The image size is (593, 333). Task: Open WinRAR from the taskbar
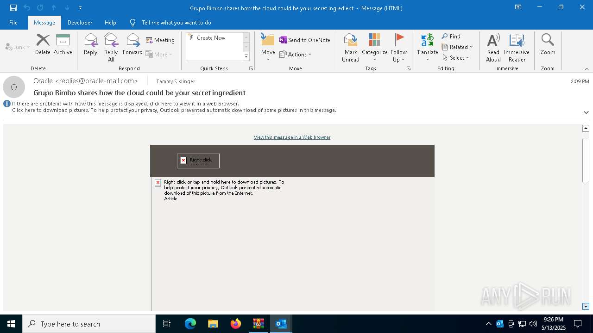pos(258,324)
